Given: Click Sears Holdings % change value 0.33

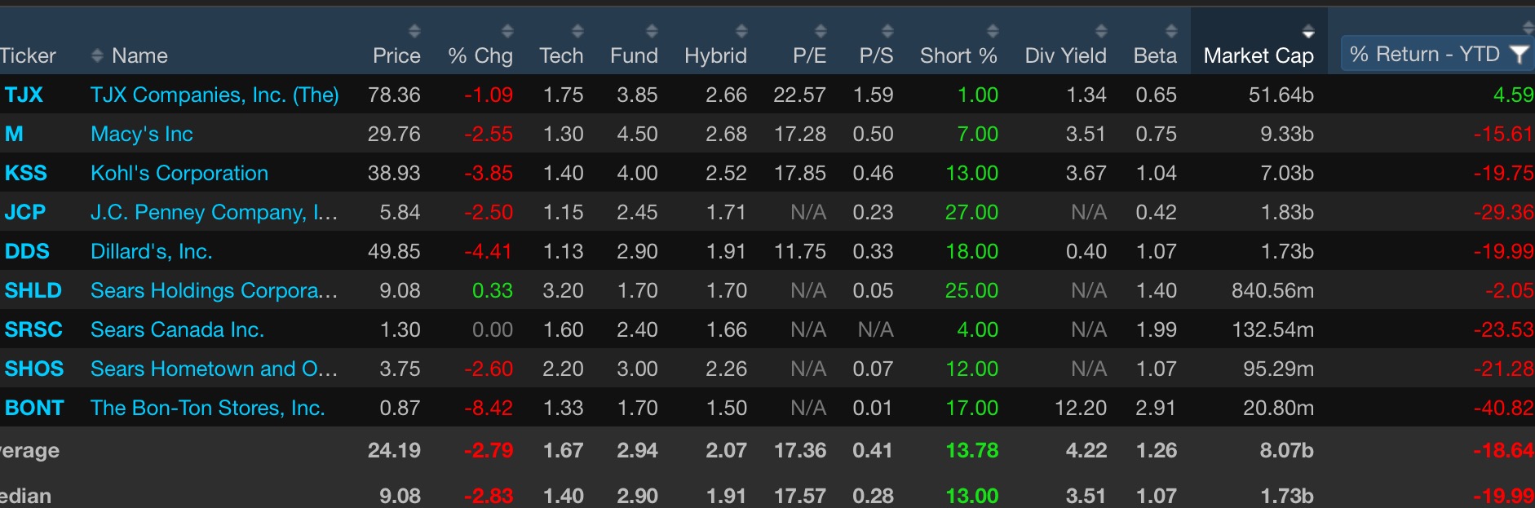Looking at the screenshot, I should pyautogui.click(x=493, y=290).
